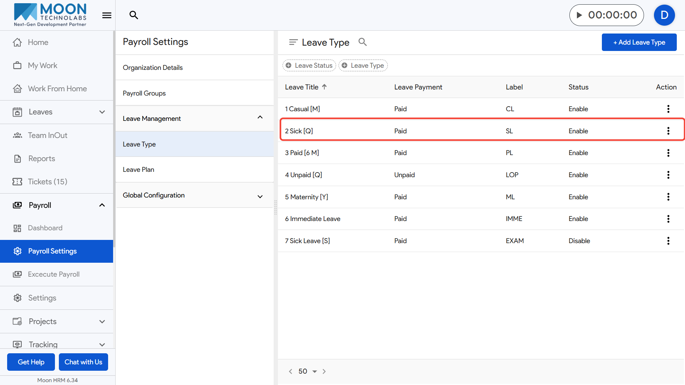Click the Add Leave Type button
Image resolution: width=685 pixels, height=385 pixels.
tap(639, 42)
